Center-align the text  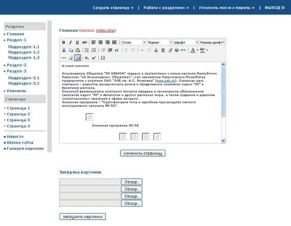click(101, 43)
